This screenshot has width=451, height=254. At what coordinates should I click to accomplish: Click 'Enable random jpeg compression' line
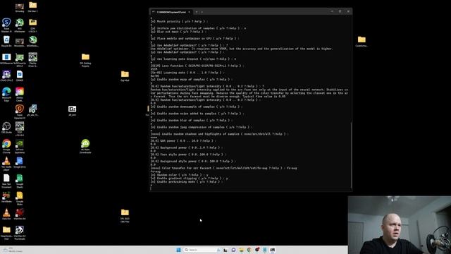[202, 127]
